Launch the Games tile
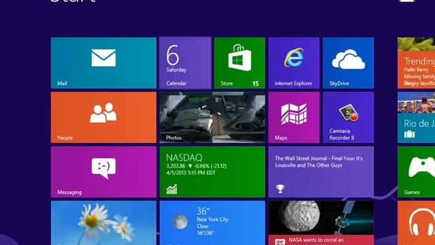Screen dimensions: 435x245 coord(416,172)
